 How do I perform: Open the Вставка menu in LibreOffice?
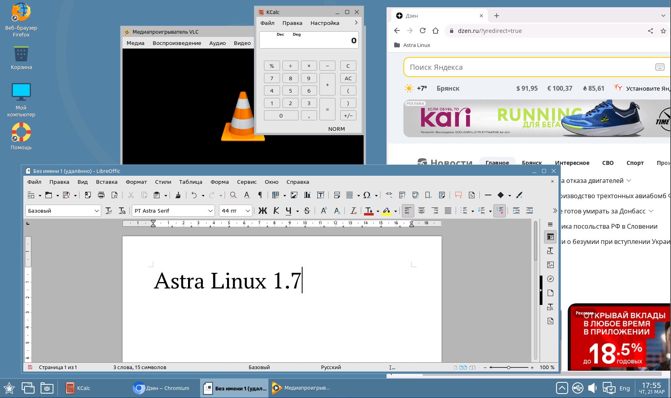[106, 182]
